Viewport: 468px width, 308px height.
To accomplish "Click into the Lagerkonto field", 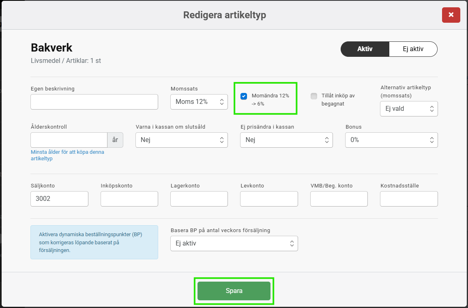I will [199, 199].
